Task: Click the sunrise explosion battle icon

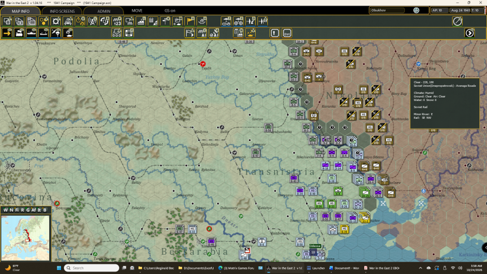Action: [202, 21]
